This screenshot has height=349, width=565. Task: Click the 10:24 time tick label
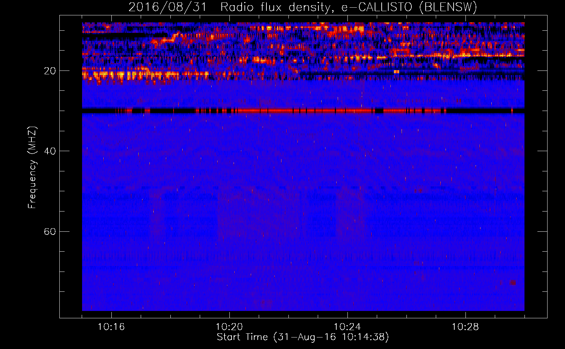347,327
